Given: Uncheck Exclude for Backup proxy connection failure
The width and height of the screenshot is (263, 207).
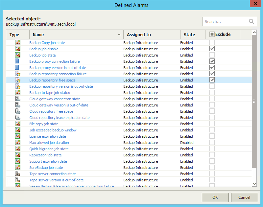Looking at the screenshot, I should point(212,61).
